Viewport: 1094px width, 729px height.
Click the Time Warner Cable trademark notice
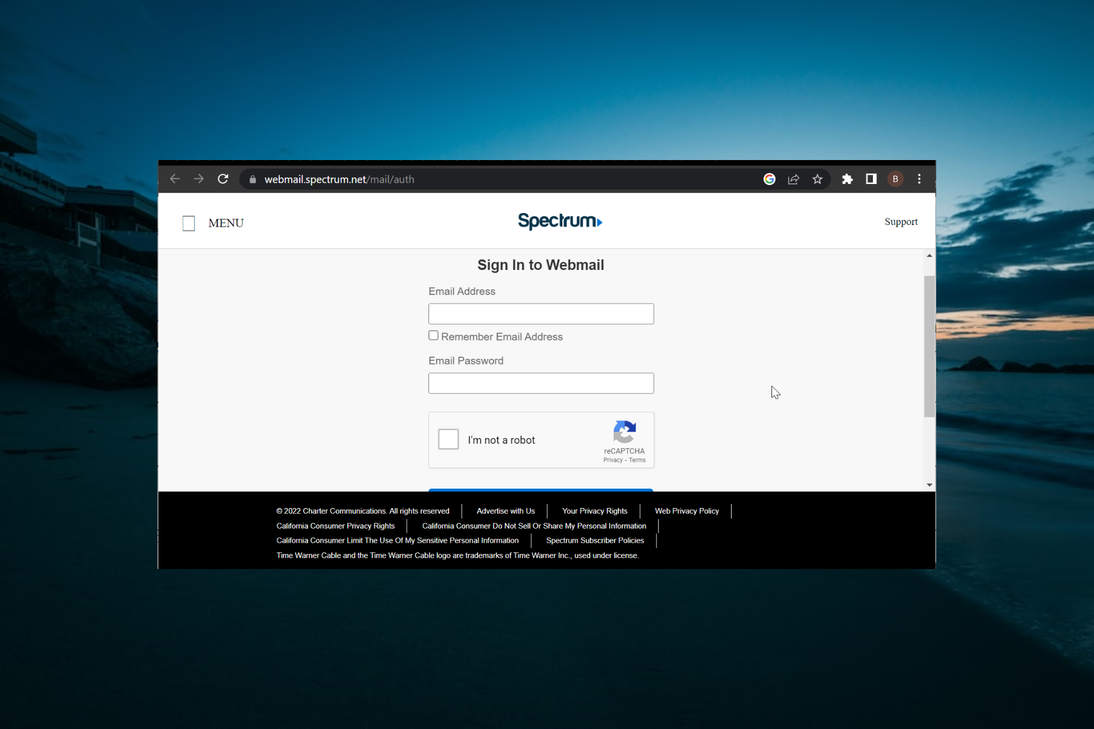[458, 555]
